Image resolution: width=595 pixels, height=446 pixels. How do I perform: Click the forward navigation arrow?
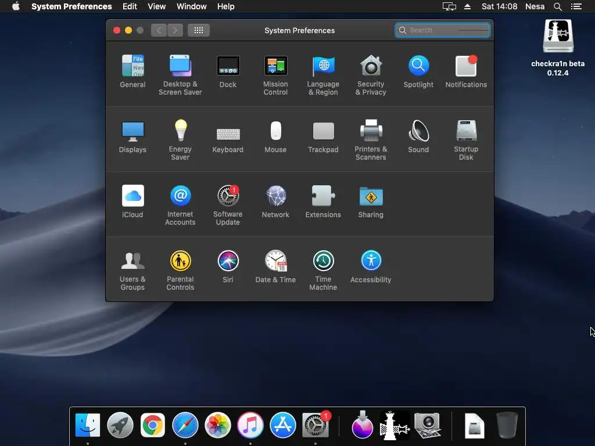click(175, 30)
